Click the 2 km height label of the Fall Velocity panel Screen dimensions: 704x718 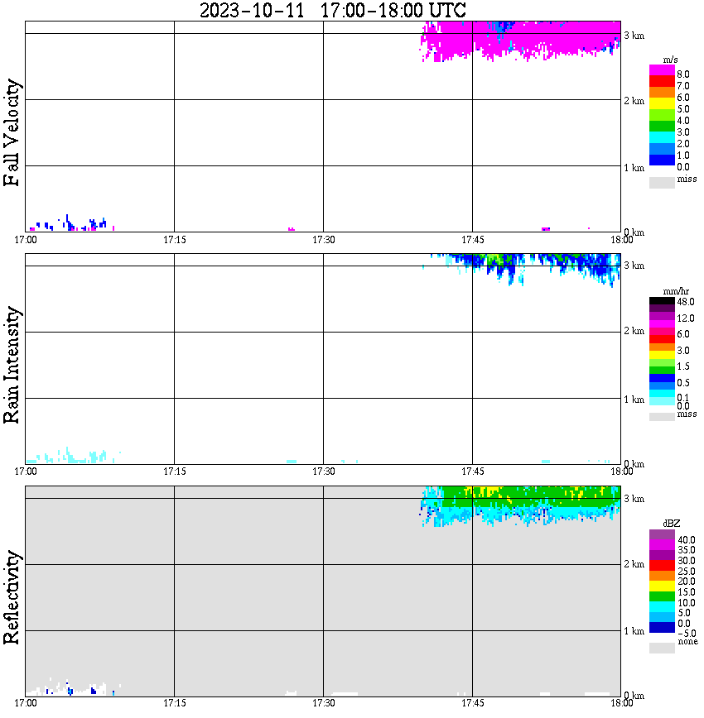coord(634,101)
